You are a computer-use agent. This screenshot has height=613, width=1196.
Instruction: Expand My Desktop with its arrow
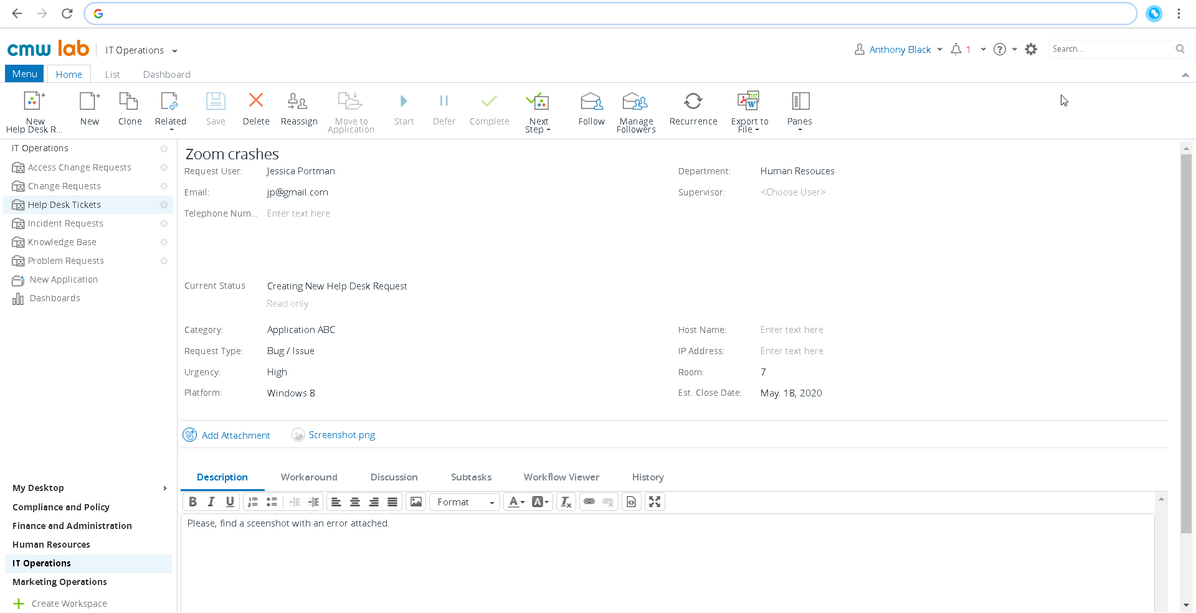tap(165, 488)
